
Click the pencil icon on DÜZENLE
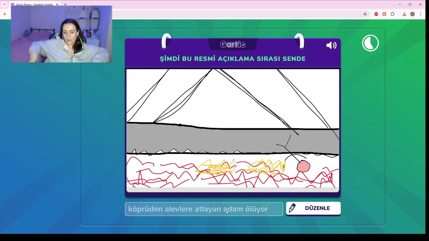coord(292,208)
